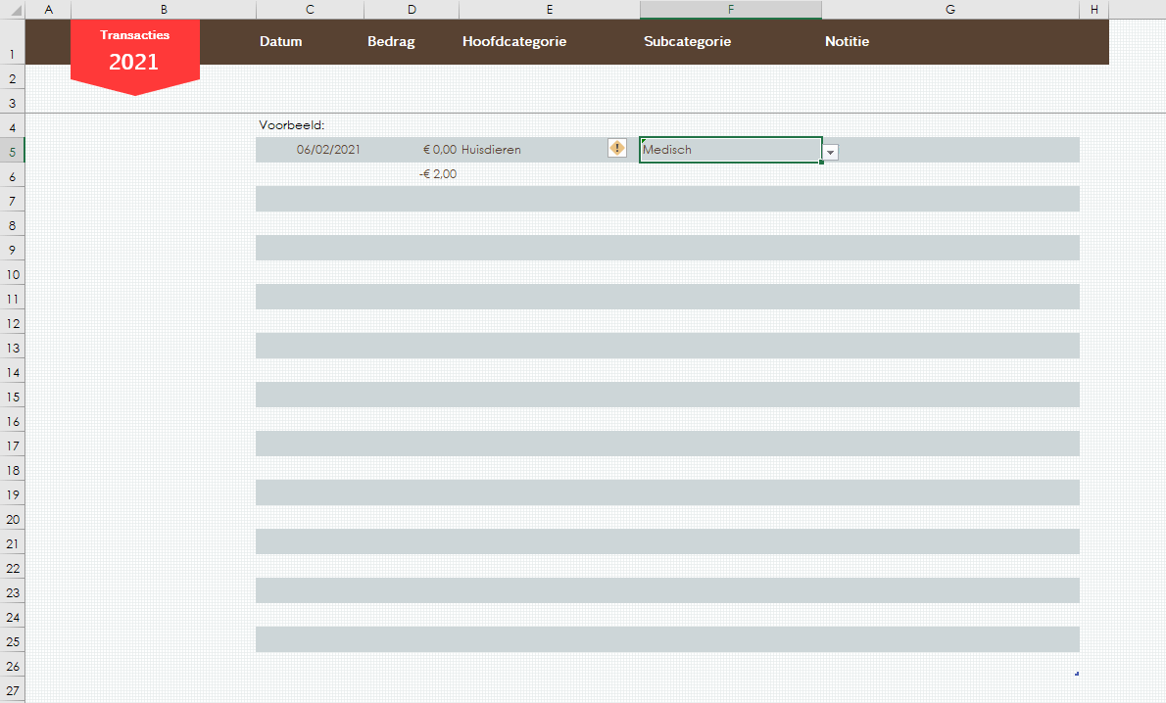Select row 20 header
This screenshot has height=703, width=1166.
[x=13, y=519]
